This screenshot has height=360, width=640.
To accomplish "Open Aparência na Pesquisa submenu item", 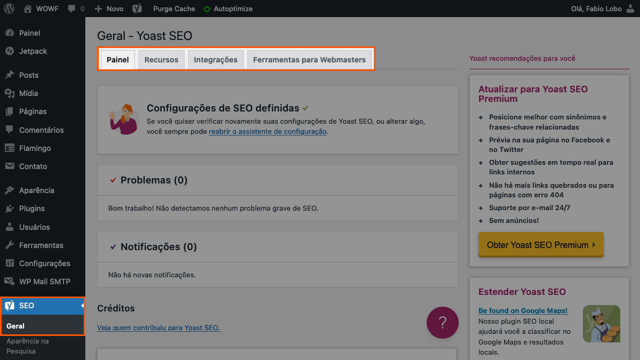I will tap(27, 346).
